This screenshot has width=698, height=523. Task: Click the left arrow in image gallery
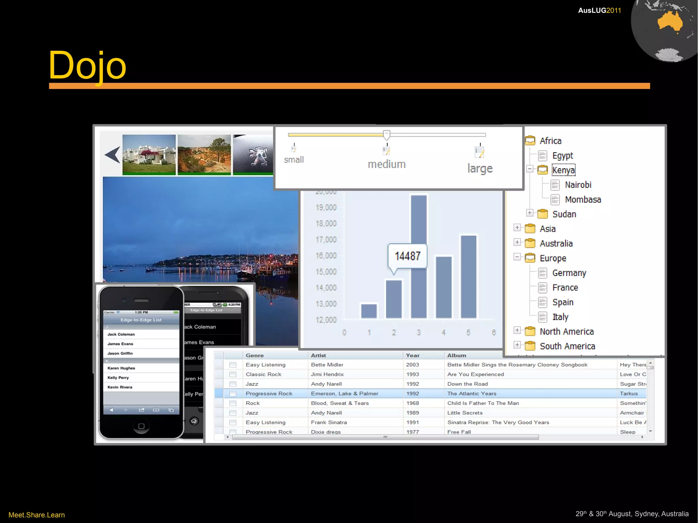click(x=113, y=154)
